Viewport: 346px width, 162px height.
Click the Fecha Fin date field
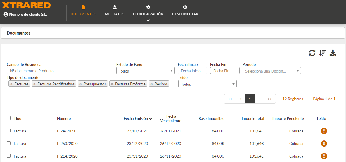(225, 71)
